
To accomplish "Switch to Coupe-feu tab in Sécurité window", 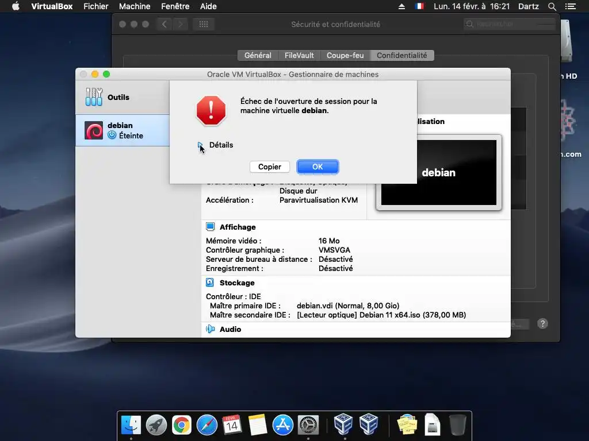I will coord(345,56).
